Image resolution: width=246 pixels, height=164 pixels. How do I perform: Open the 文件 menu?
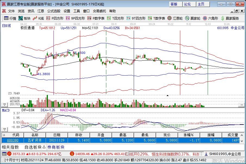pyautogui.click(x=11, y=11)
